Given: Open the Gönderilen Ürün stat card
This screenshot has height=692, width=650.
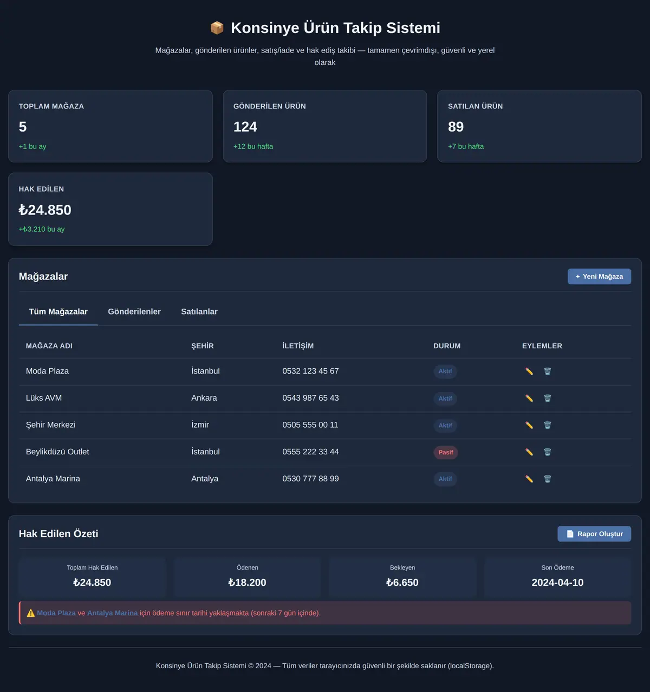Looking at the screenshot, I should pos(325,126).
